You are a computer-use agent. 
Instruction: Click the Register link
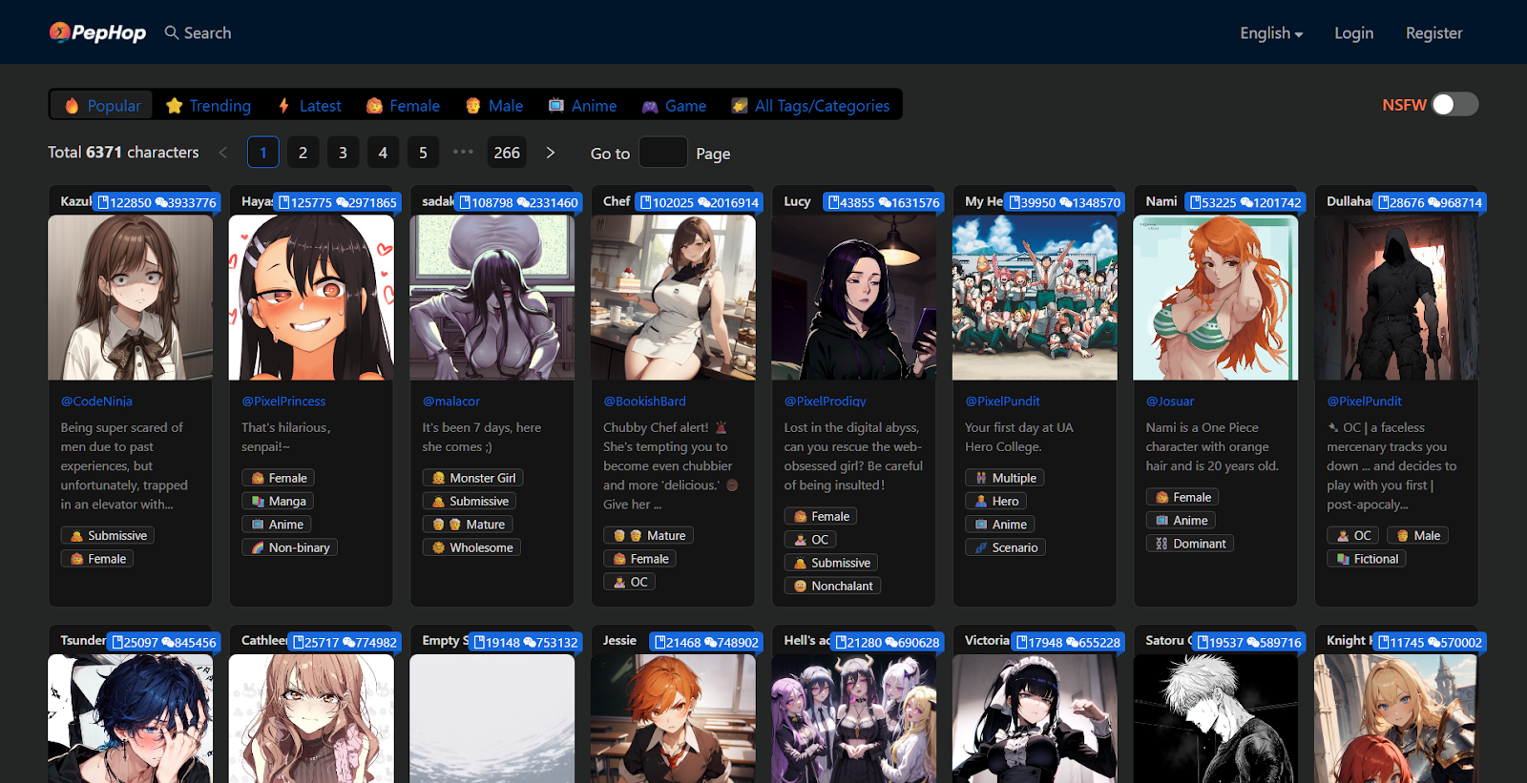tap(1433, 33)
